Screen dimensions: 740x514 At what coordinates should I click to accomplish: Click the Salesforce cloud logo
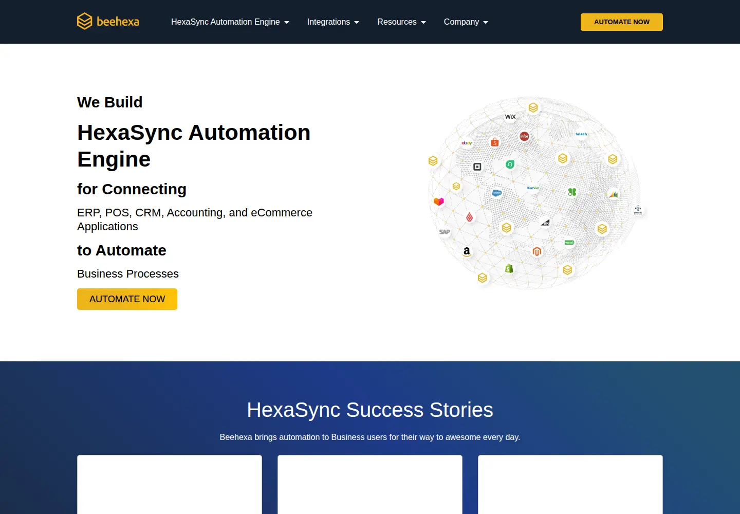pos(497,193)
